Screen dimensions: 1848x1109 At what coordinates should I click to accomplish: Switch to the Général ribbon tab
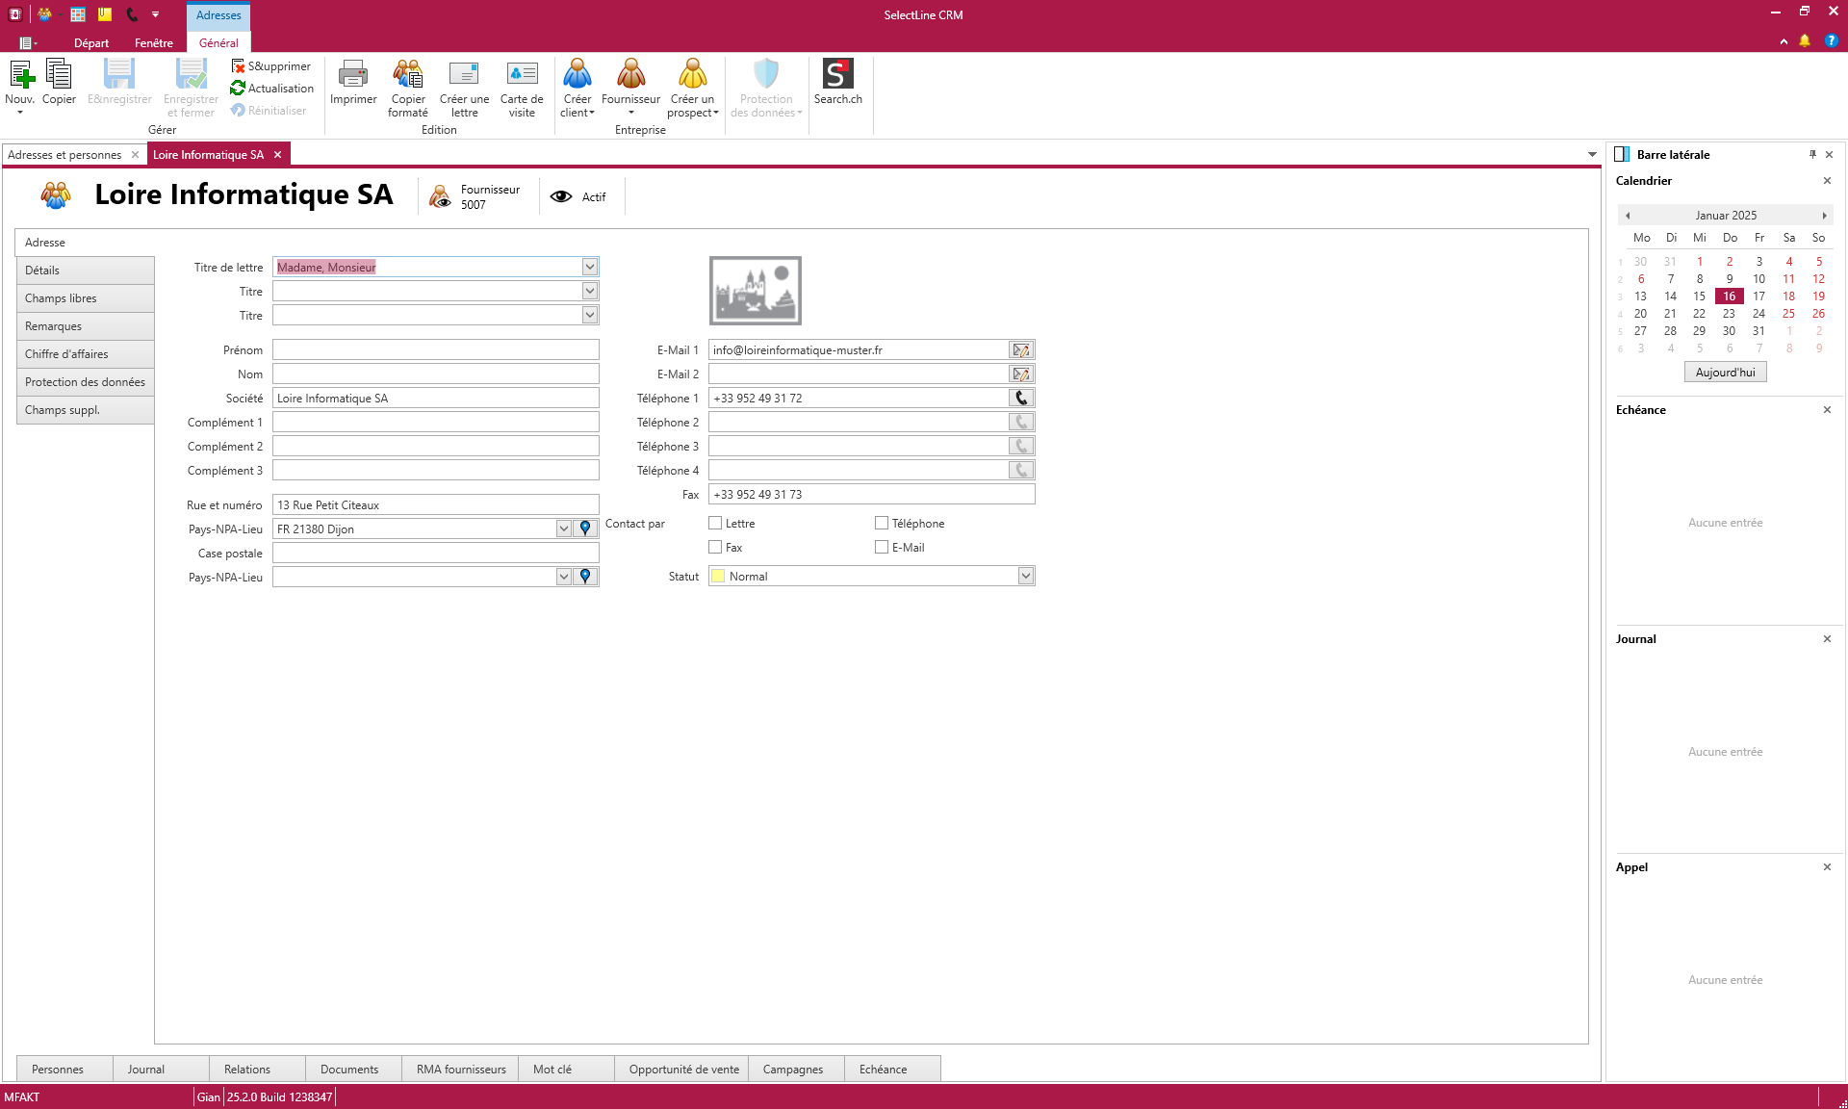pyautogui.click(x=218, y=42)
